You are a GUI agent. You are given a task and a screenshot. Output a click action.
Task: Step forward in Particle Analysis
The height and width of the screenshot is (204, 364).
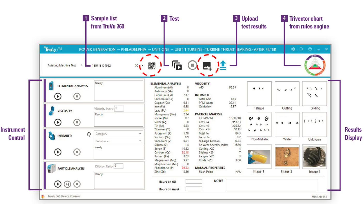[x=67, y=184]
